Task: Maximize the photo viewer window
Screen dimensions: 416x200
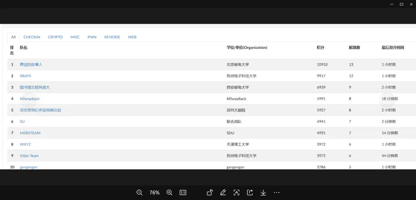Action: tap(401, 4)
